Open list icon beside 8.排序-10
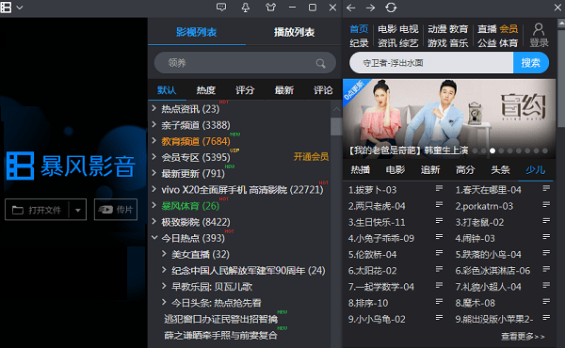 (x=439, y=302)
